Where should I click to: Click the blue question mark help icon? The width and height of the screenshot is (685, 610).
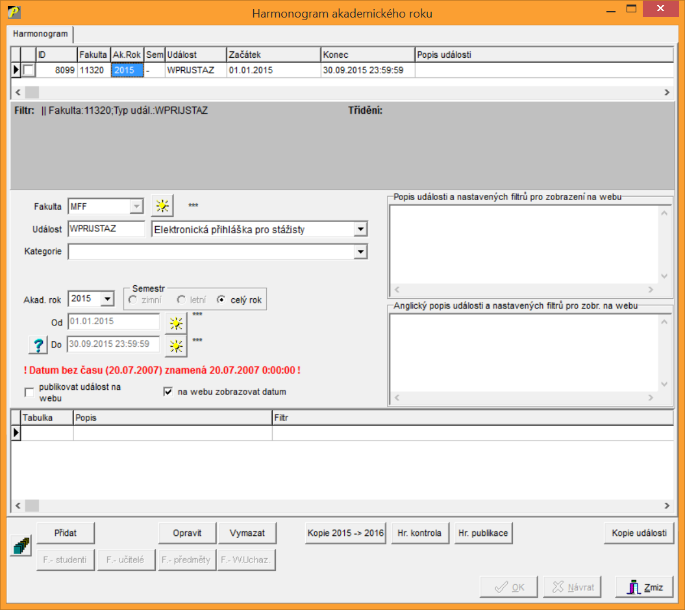tap(38, 345)
